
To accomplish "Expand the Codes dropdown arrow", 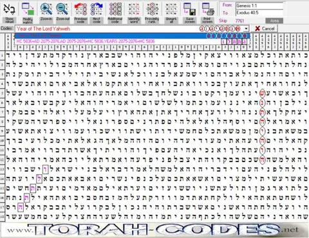I will (246, 28).
